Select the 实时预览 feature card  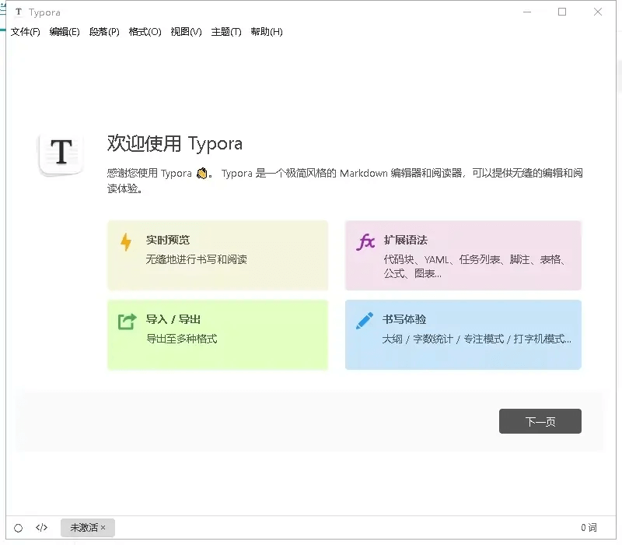click(218, 255)
